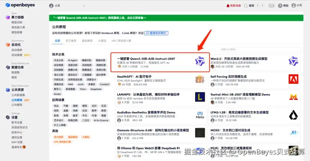Expand the 小贝 workspace switcher
Screen dimensions: 310x161
[67, 6]
